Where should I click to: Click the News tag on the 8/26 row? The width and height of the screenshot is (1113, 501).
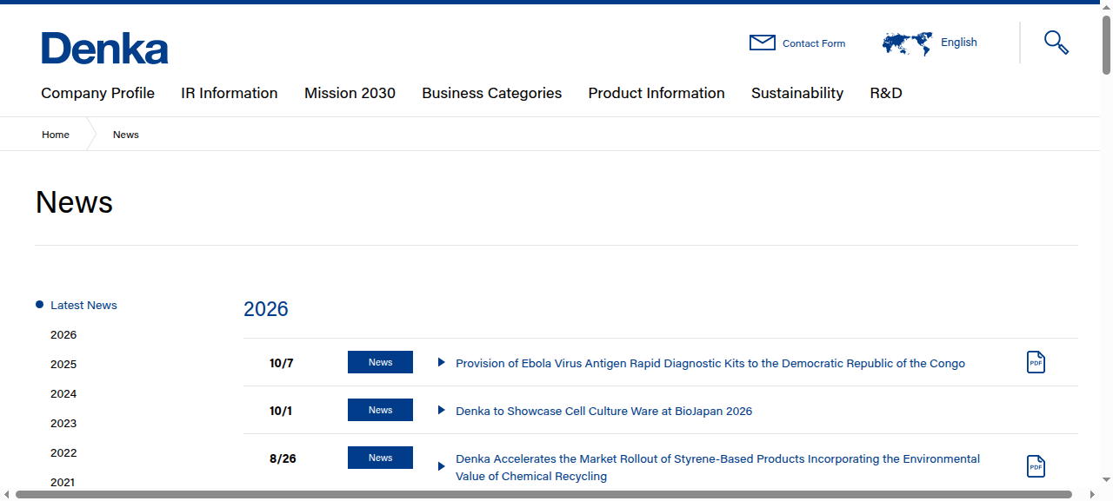click(x=380, y=458)
